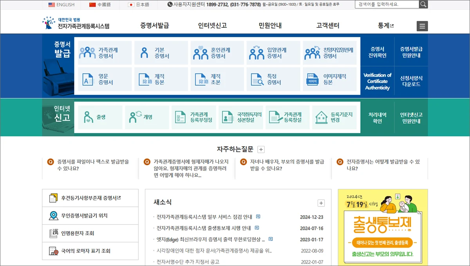Image resolution: width=470 pixels, height=266 pixels.
Task: Open 제적 초본 tile
Action: (217, 79)
